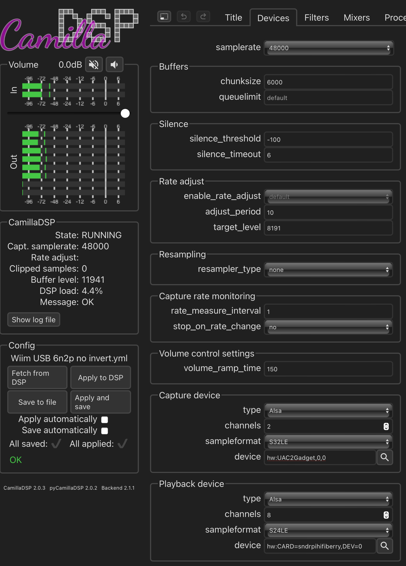406x566 pixels.
Task: Click the target_level input field
Action: coord(328,228)
